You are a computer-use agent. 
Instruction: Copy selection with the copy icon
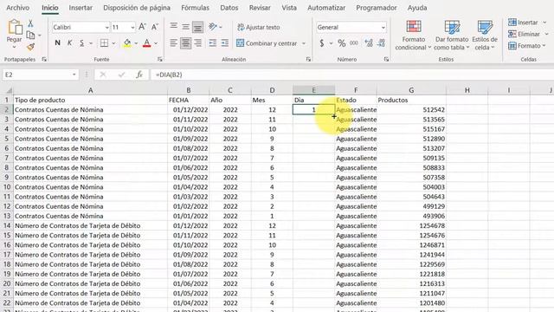pyautogui.click(x=31, y=35)
